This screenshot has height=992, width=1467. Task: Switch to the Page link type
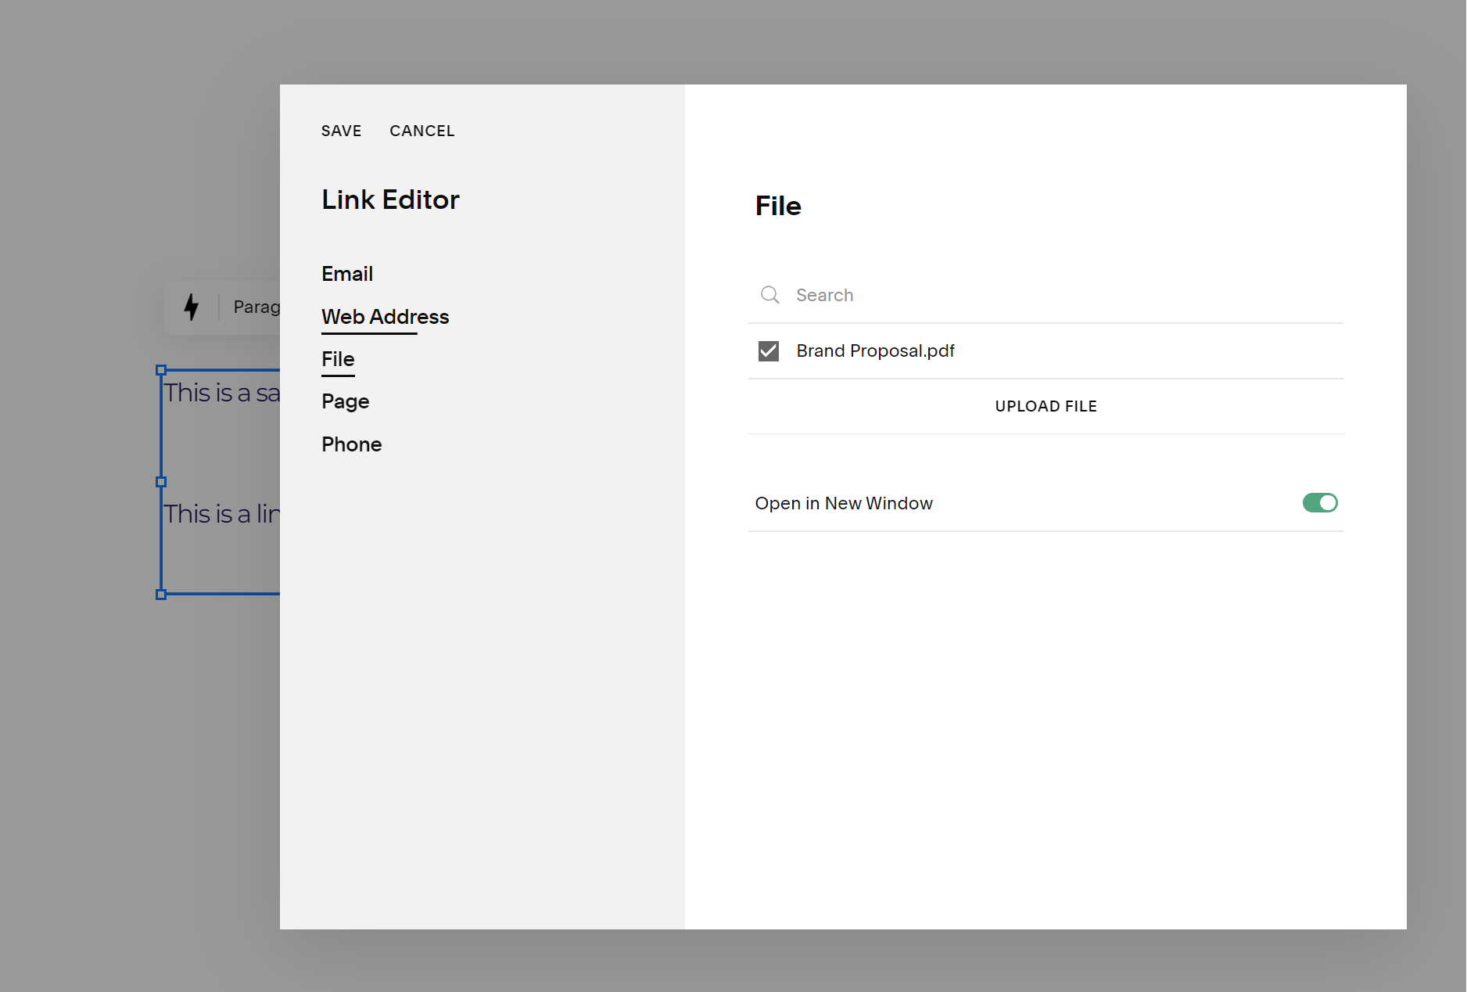(x=345, y=401)
